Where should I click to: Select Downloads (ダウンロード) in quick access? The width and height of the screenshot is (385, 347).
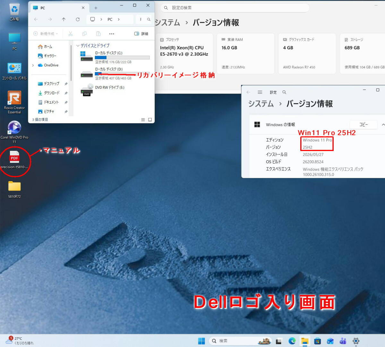pos(48,93)
